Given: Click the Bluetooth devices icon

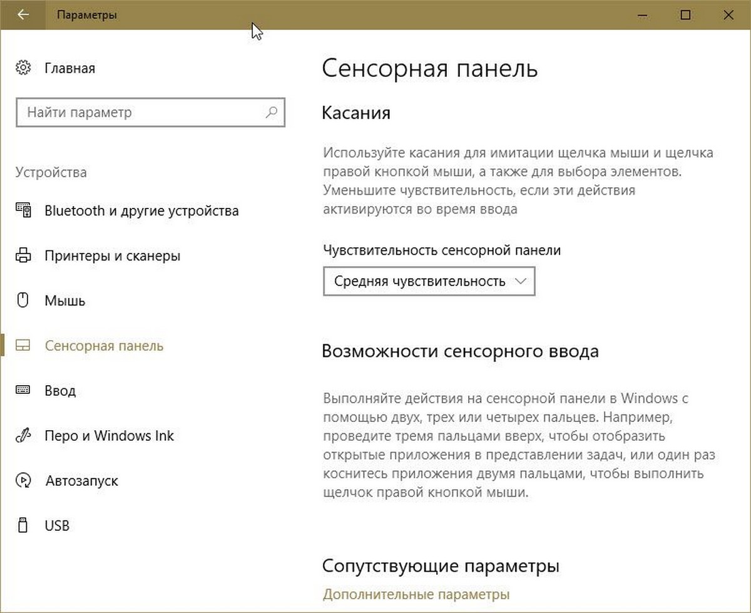Looking at the screenshot, I should coord(23,210).
